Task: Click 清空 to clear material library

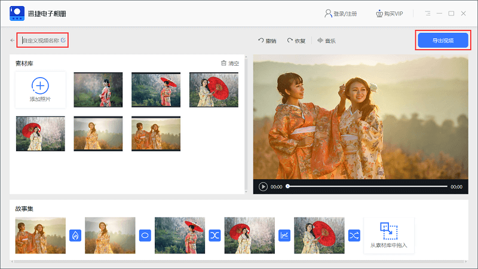Action: pyautogui.click(x=229, y=63)
